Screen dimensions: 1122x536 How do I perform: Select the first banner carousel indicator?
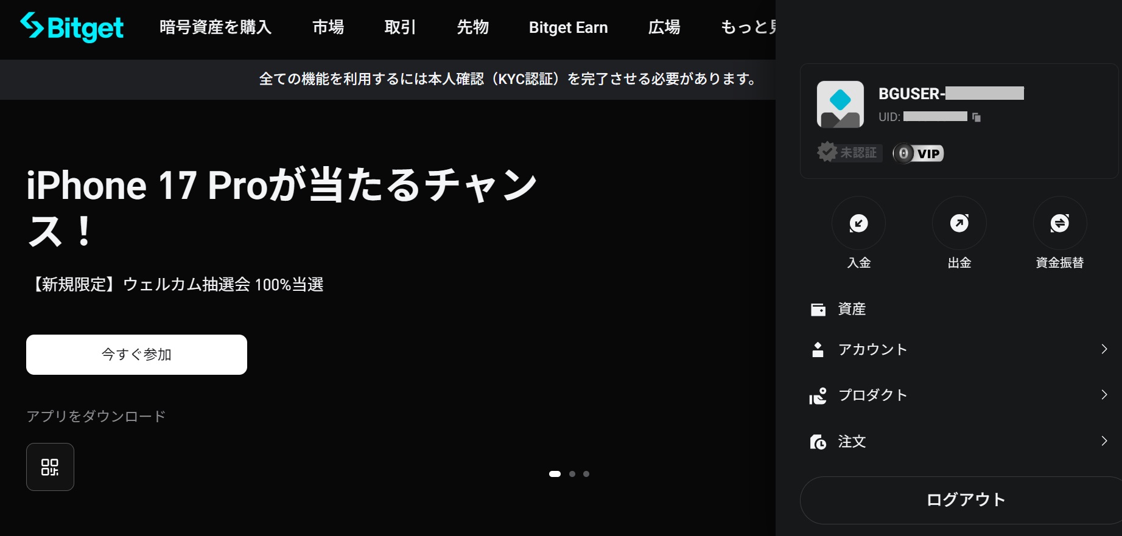pyautogui.click(x=555, y=474)
